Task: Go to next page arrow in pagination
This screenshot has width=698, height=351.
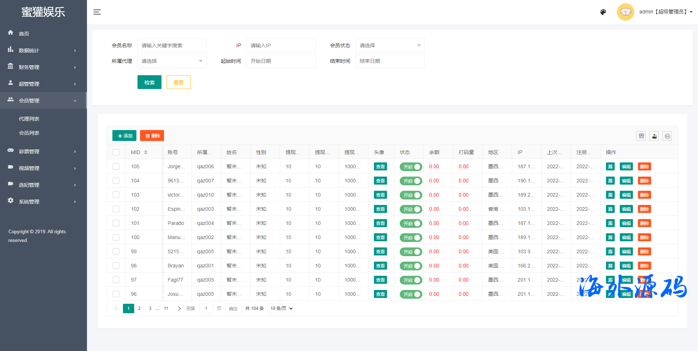Action: point(179,308)
